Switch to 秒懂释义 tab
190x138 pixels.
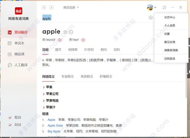[106, 76]
